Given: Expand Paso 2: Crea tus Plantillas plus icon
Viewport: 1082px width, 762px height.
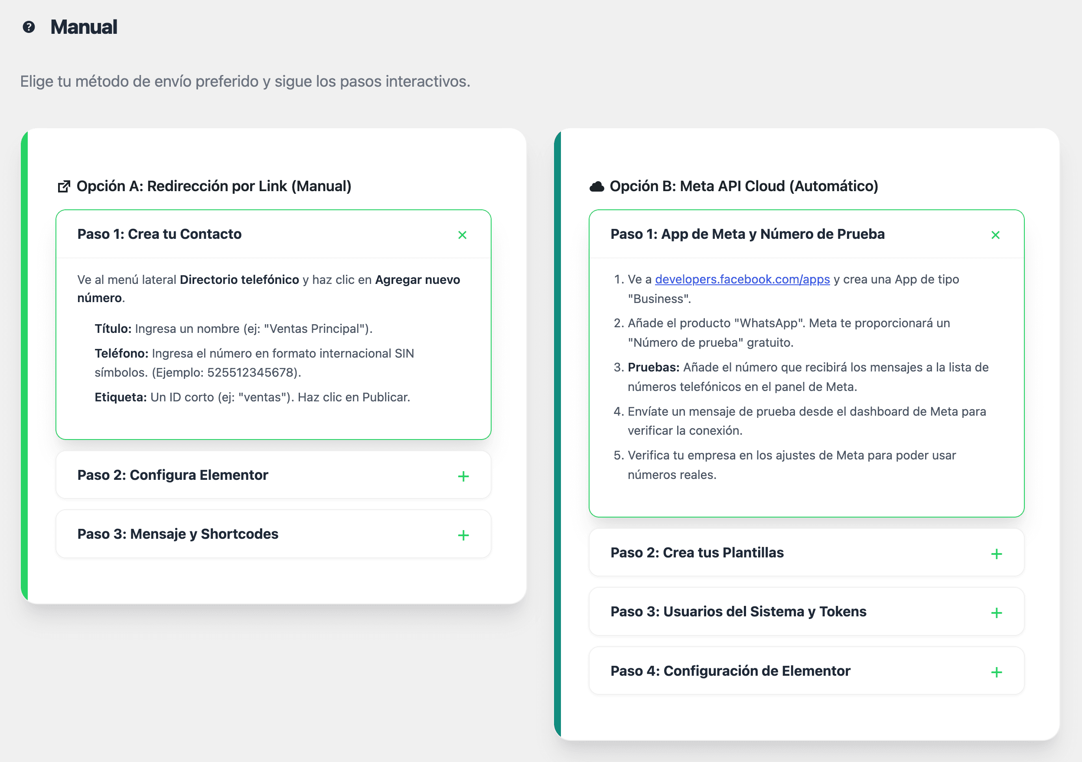Looking at the screenshot, I should click(x=996, y=554).
